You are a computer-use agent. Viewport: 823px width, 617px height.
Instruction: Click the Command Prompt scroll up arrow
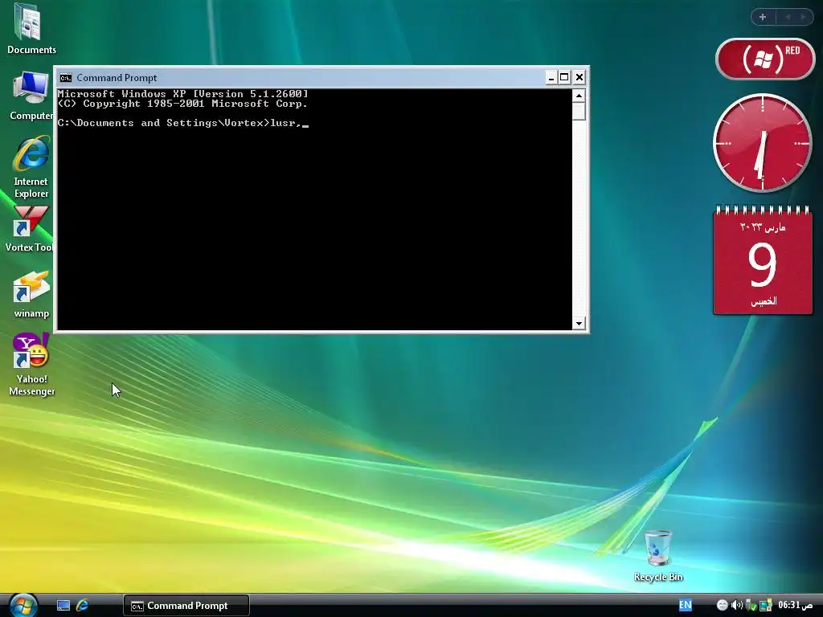pyautogui.click(x=579, y=96)
